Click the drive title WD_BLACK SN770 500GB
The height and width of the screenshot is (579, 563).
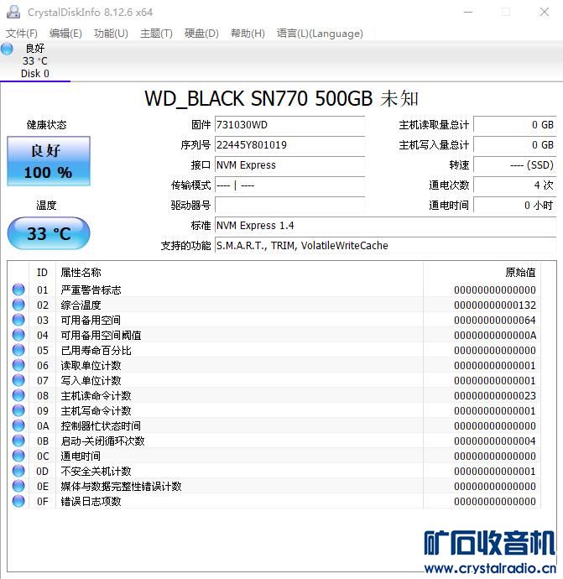click(x=258, y=98)
